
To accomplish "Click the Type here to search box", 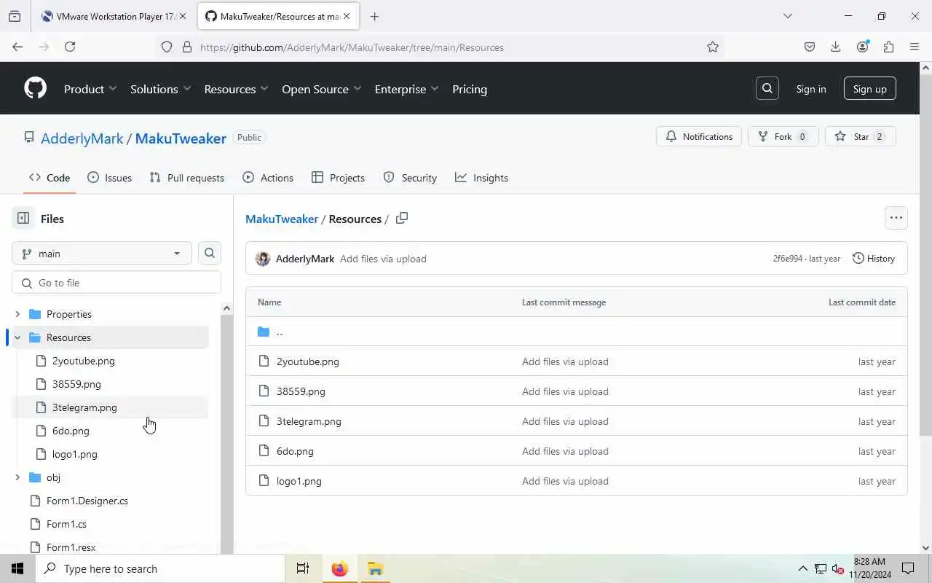I will (160, 568).
